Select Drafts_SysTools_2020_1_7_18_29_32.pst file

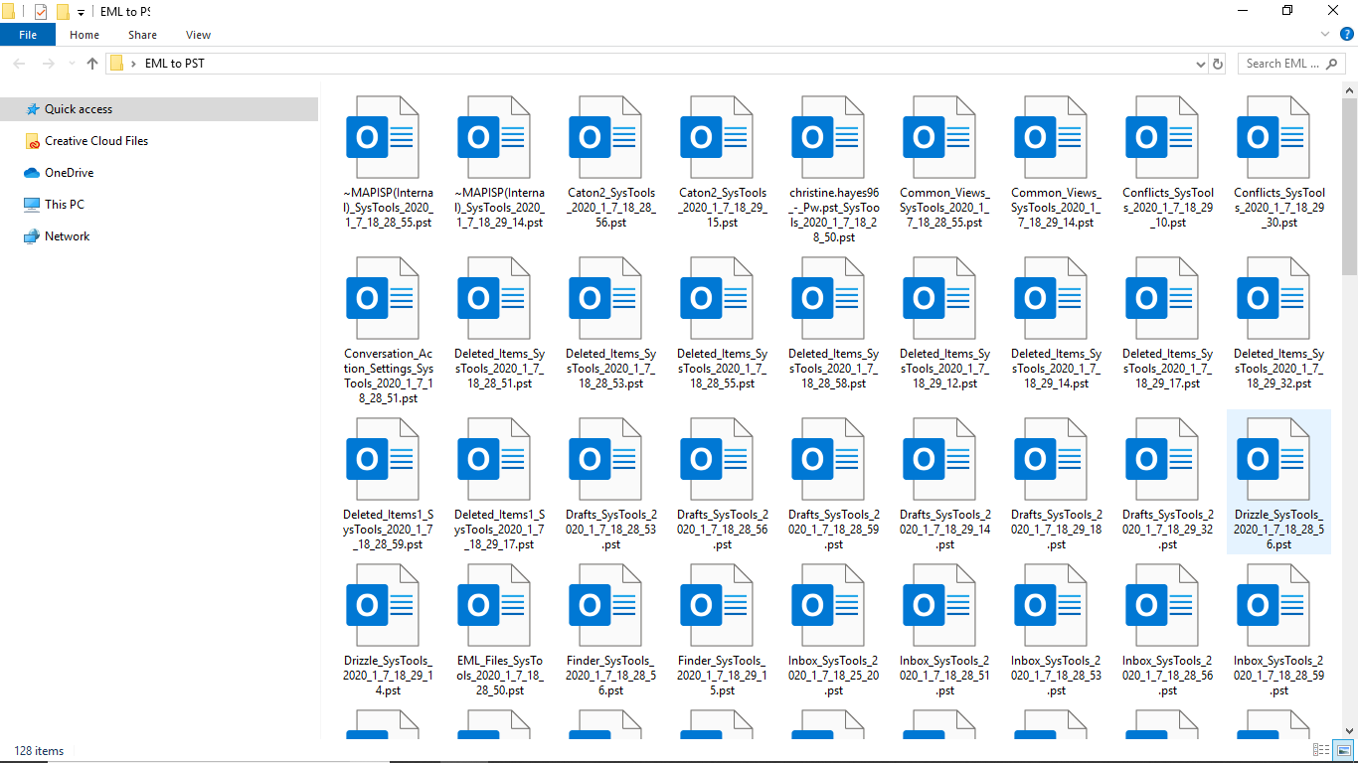[x=1166, y=484]
